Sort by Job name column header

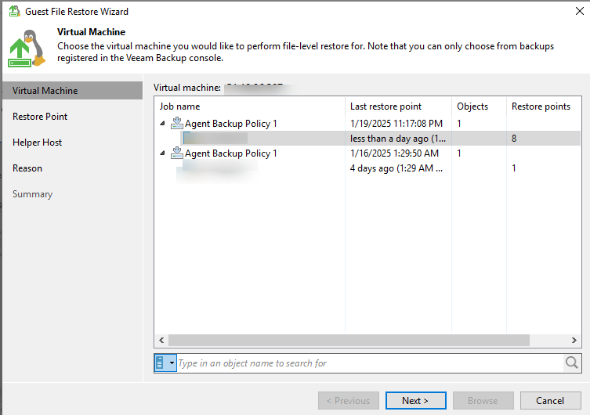click(180, 106)
